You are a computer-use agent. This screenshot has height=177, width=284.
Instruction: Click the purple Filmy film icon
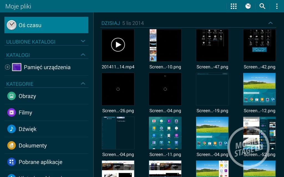tap(11, 113)
